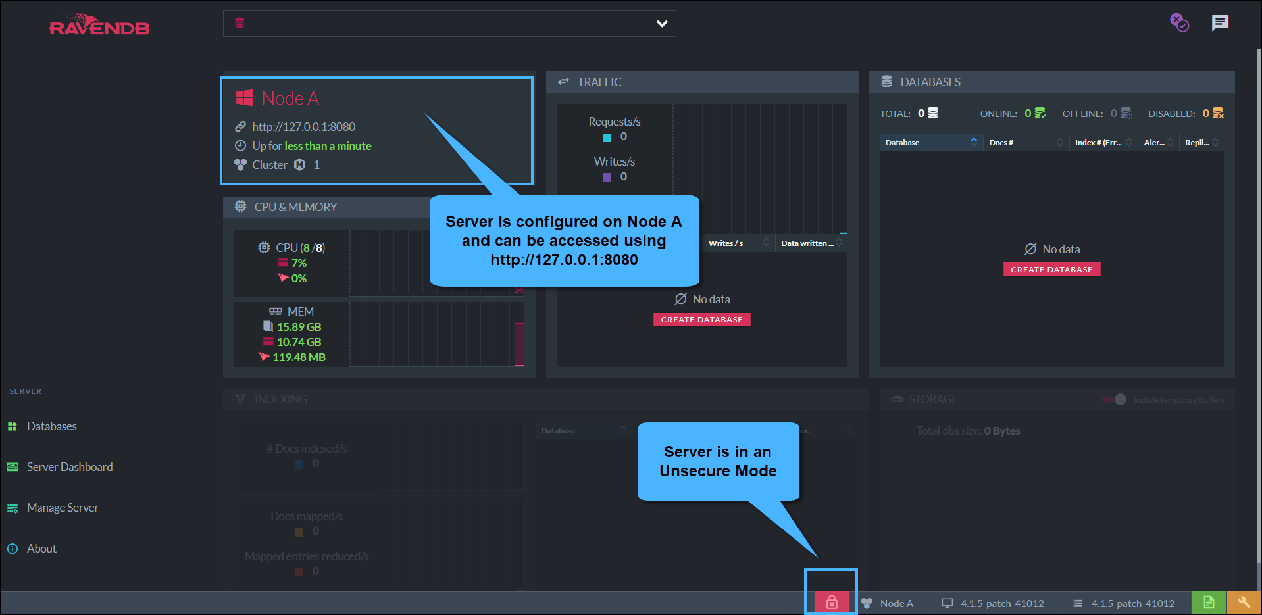The height and width of the screenshot is (615, 1262).
Task: Click the Server Dashboard sidebar icon
Action: 13,467
